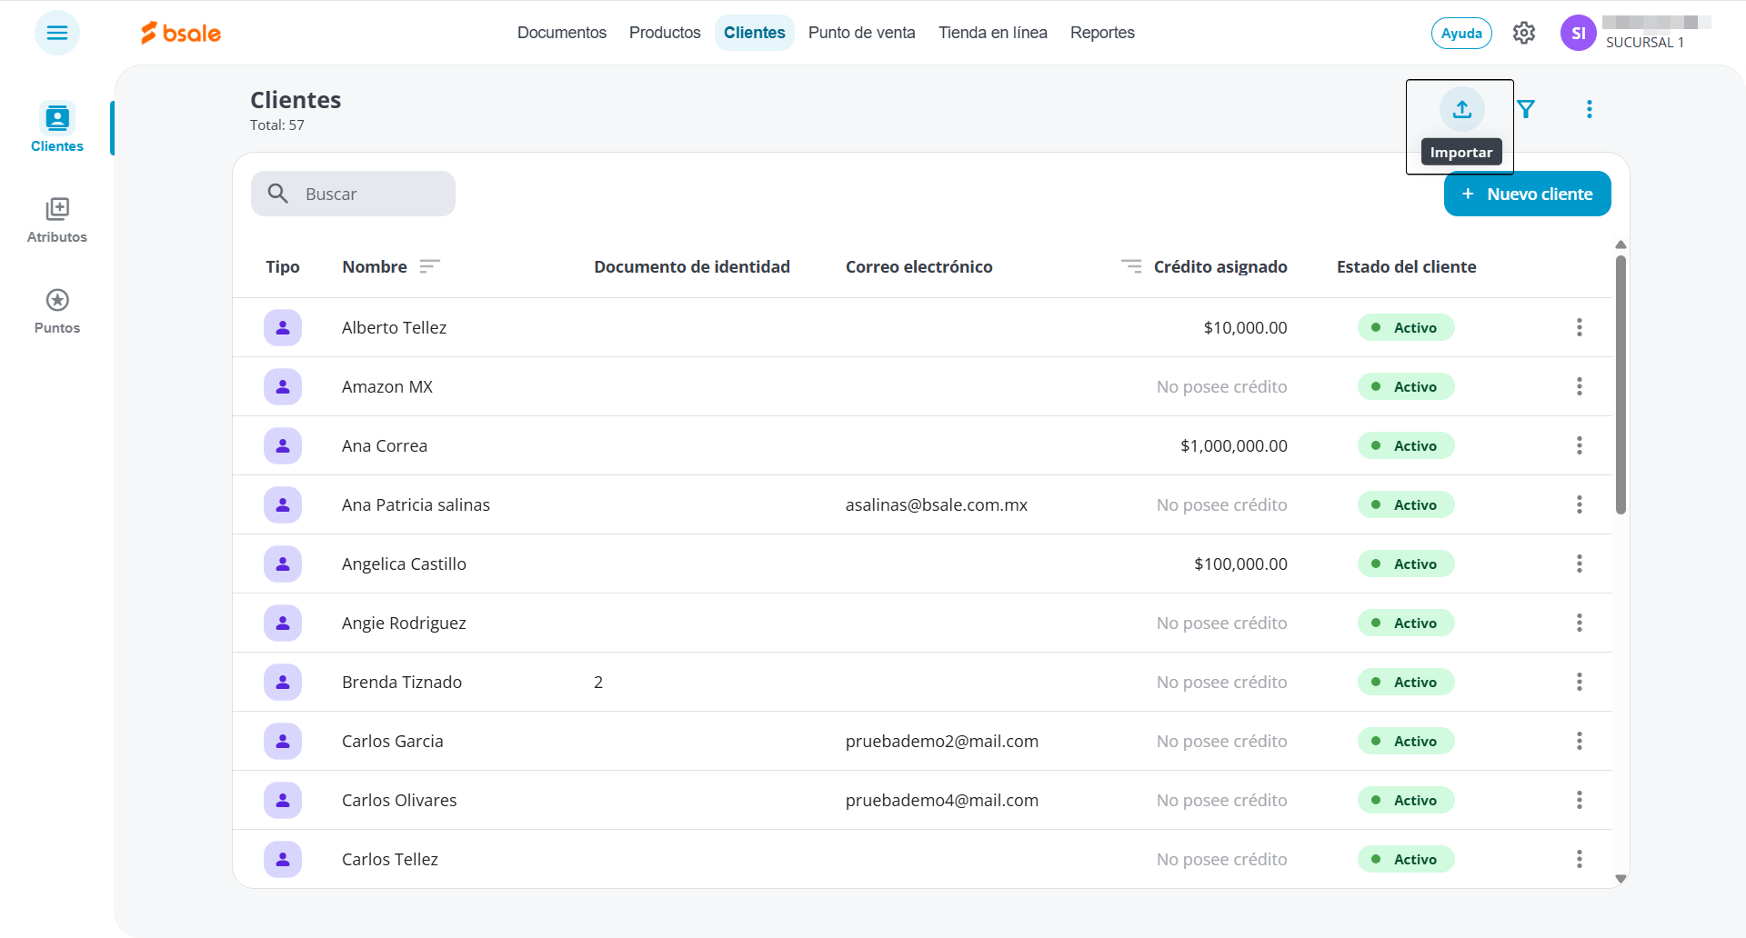Click the Activo badge for Angie Rodriguez
The image size is (1746, 938).
coord(1406,623)
